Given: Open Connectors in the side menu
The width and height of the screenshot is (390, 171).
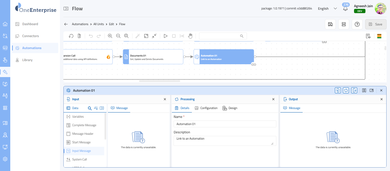Looking at the screenshot, I should 31,36.
